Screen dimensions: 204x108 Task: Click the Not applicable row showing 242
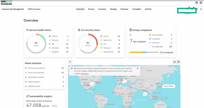coord(161,47)
